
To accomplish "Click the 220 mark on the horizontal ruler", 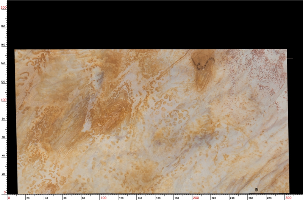I will [214, 198].
